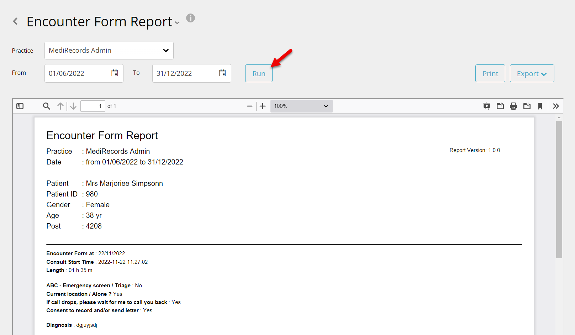Viewport: 575px width, 335px height.
Task: Click the report info icon
Action: coord(191,18)
